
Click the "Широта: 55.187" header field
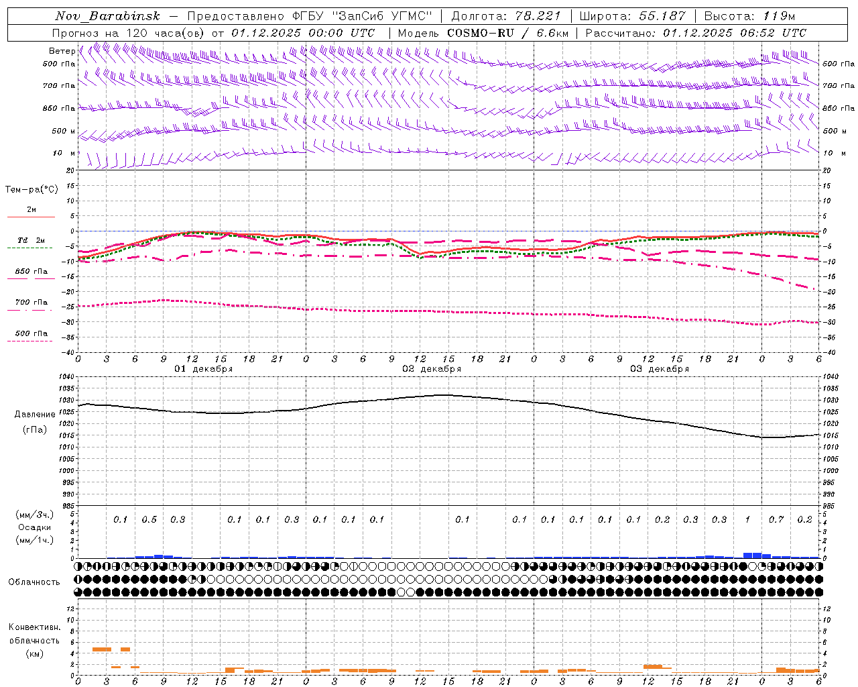pos(632,16)
